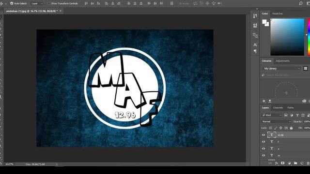
Task: Click the hue spectrum slider
Action: (309, 37)
